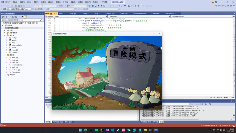The image size is (236, 133).
Task: Open Microsoft Edge from the taskbar
Action: point(86,130)
